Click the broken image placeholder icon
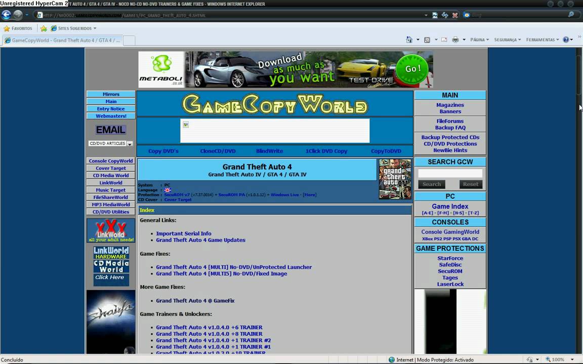This screenshot has width=583, height=364. (186, 125)
